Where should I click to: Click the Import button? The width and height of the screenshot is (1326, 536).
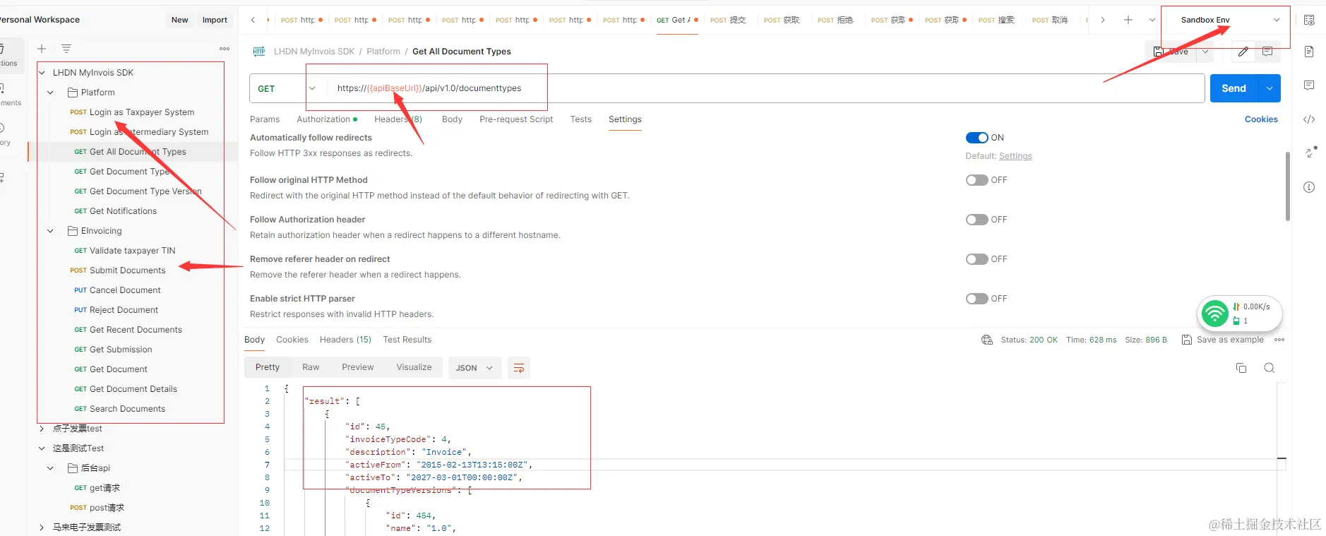215,20
